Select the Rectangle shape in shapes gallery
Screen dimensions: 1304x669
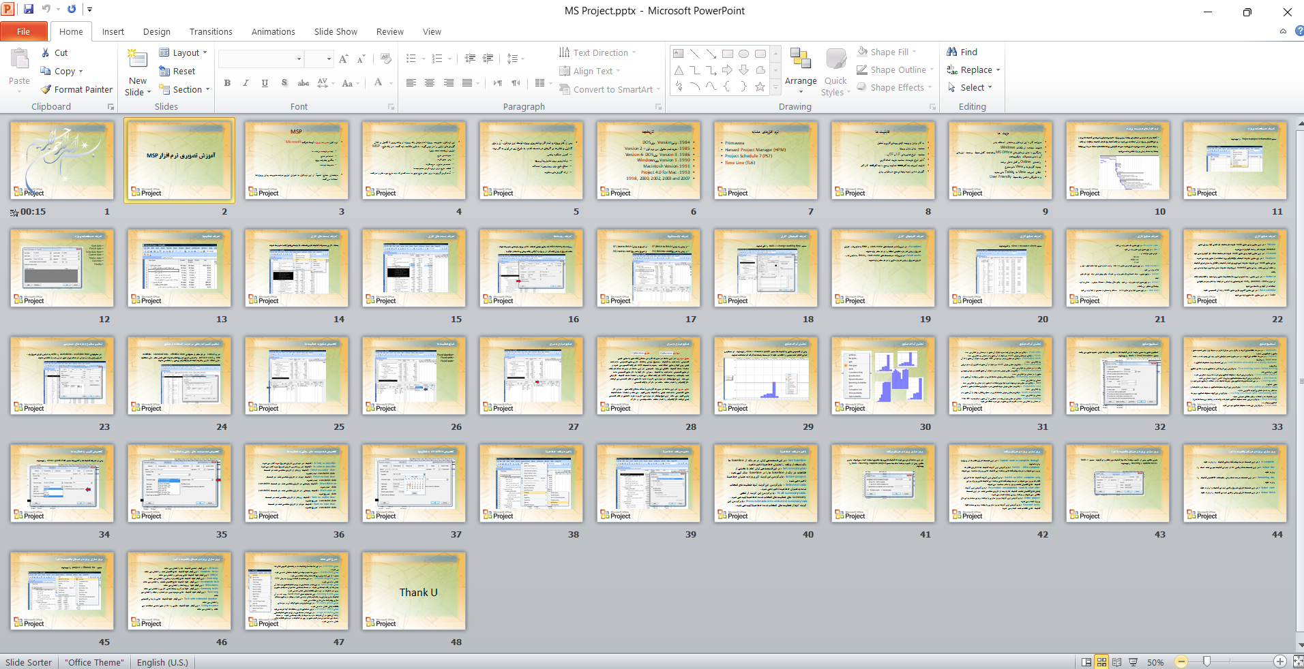(x=728, y=54)
